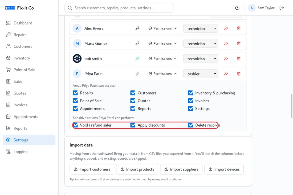Click user-x icon in bob smith row
This screenshot has width=293, height=195.
(226, 59)
